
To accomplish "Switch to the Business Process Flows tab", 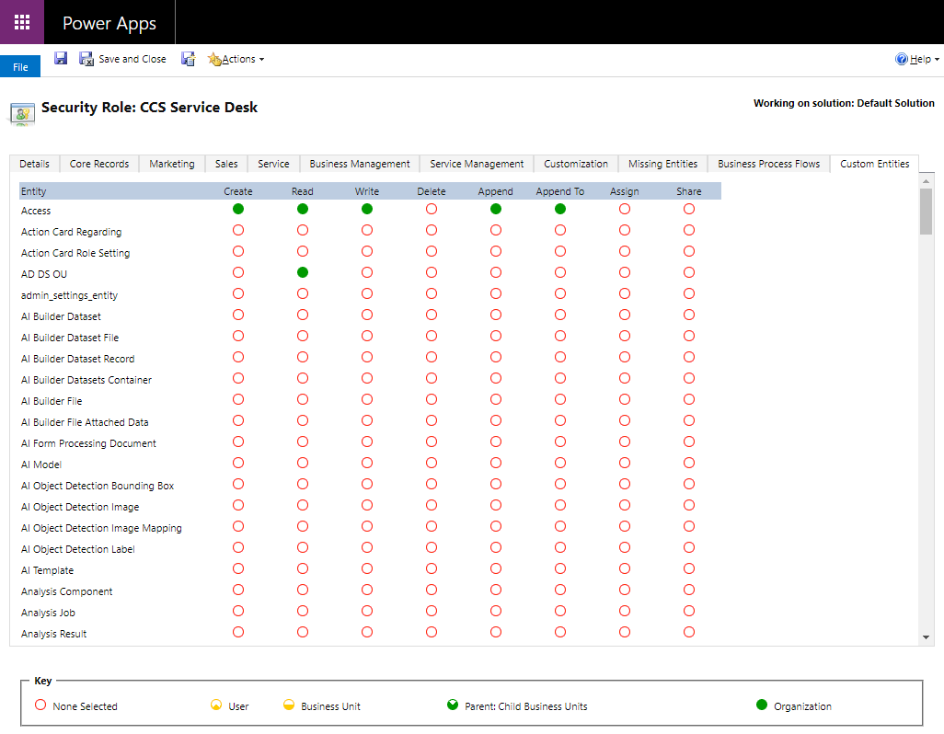I will pyautogui.click(x=768, y=164).
